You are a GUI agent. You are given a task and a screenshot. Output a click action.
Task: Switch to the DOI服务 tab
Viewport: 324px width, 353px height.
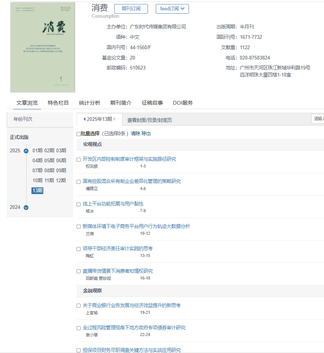(183, 103)
